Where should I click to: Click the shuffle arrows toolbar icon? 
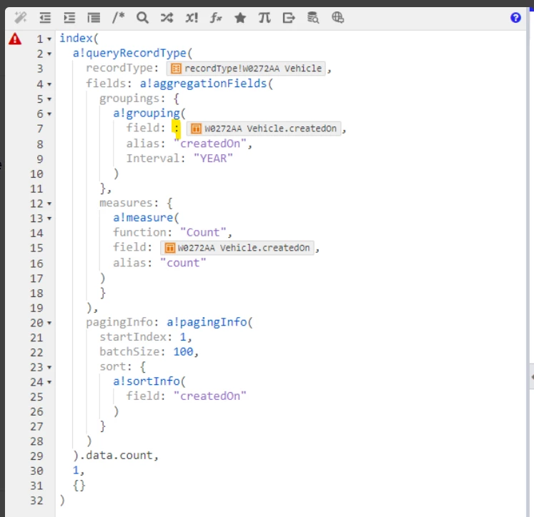[x=167, y=17]
